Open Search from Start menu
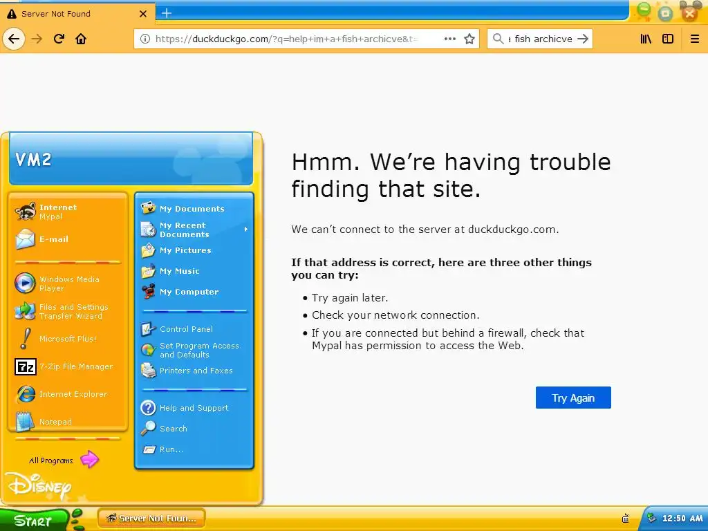The height and width of the screenshot is (531, 708). coord(194,429)
